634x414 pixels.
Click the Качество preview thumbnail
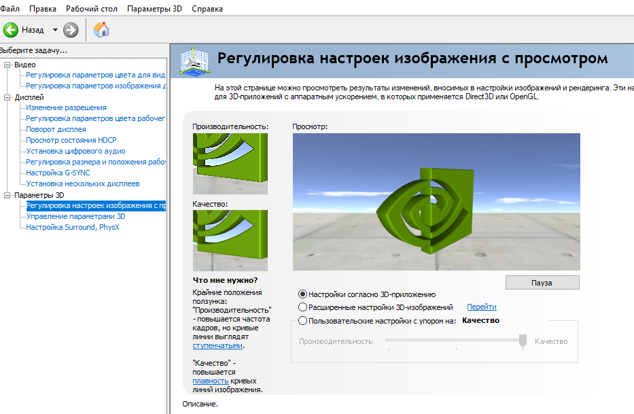(x=230, y=241)
